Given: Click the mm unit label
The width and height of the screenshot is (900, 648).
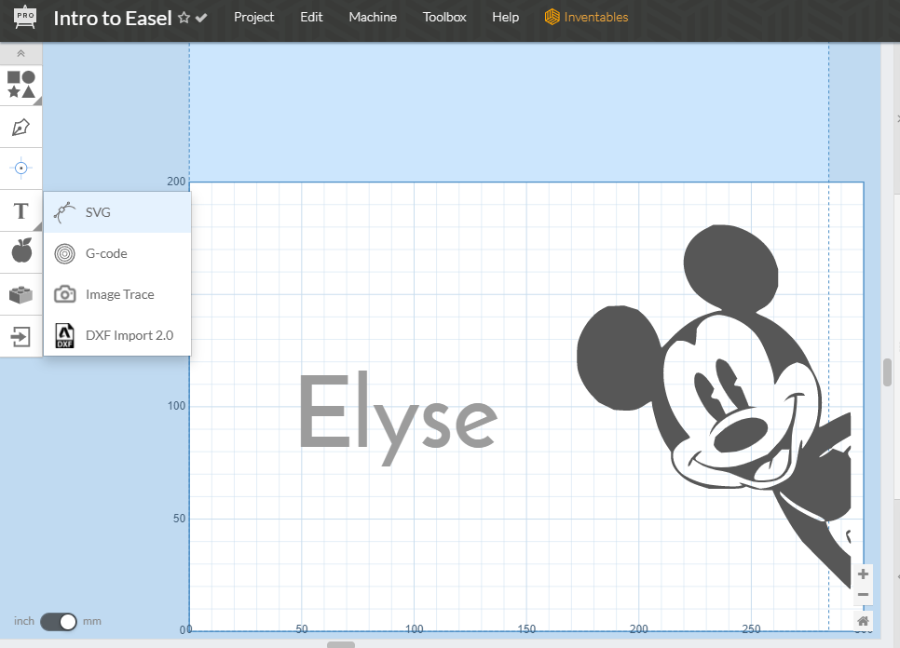Looking at the screenshot, I should [x=92, y=621].
